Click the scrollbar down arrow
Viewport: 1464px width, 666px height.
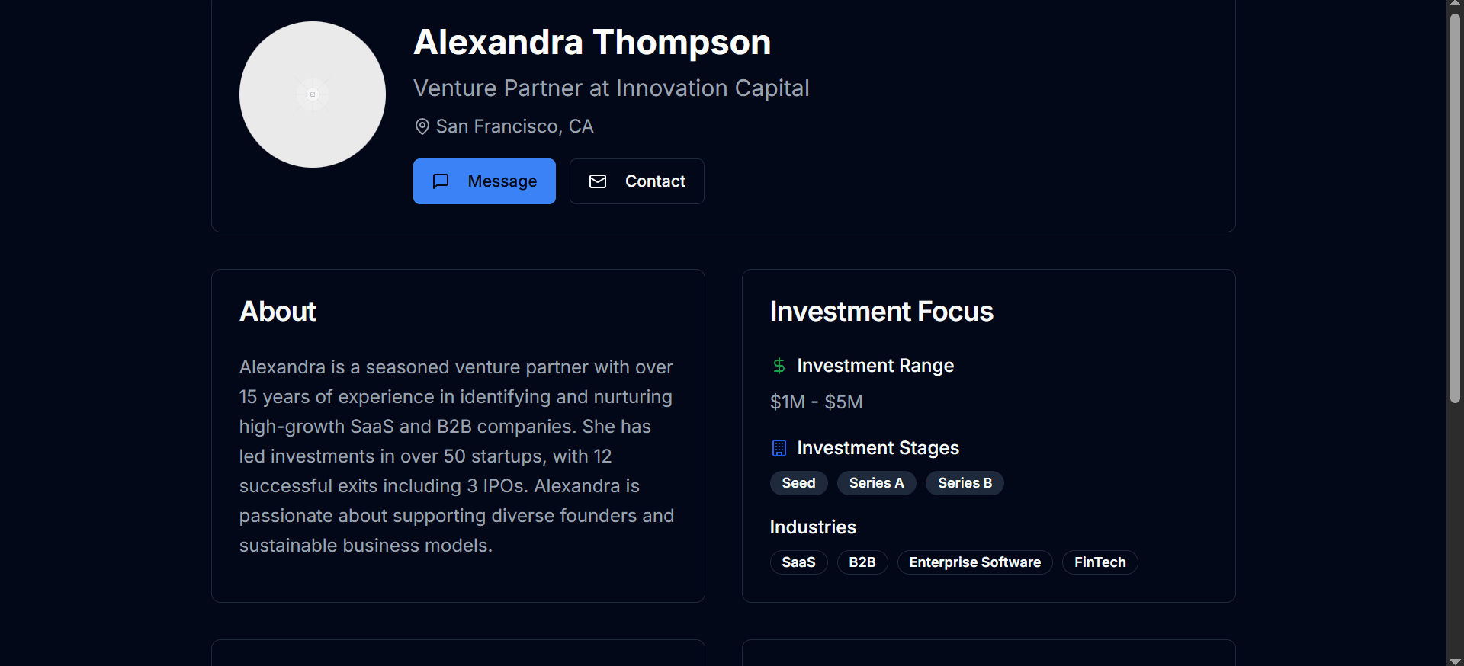(x=1455, y=661)
